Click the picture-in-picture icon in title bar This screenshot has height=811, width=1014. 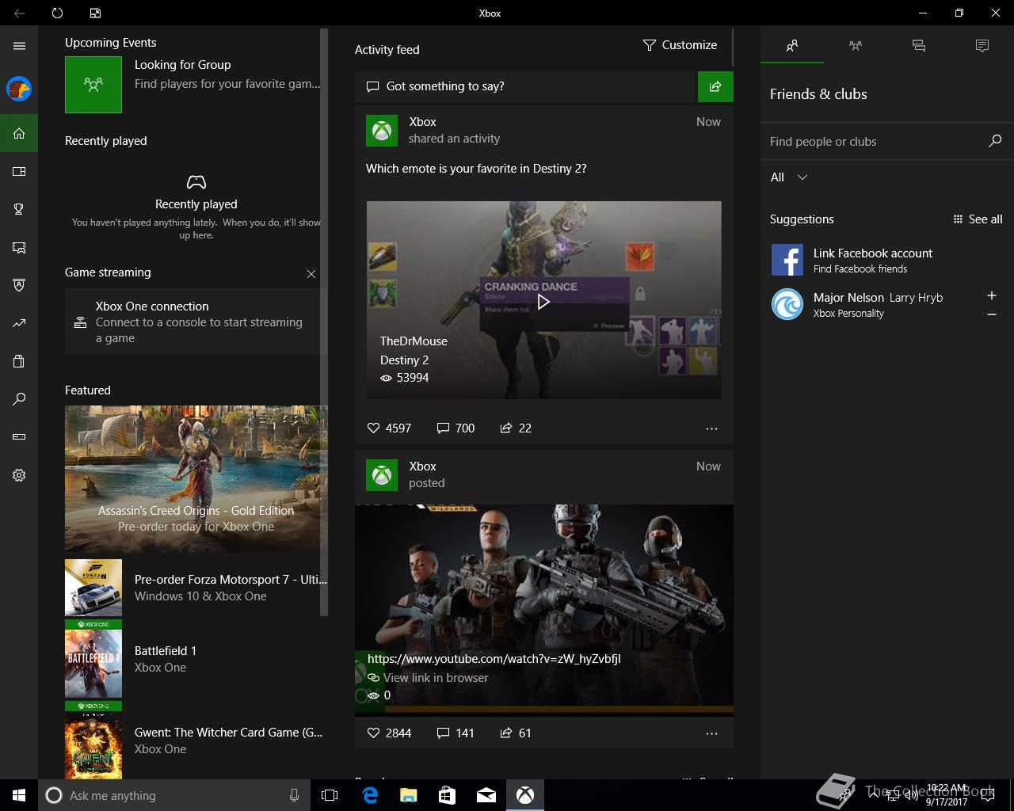pos(95,13)
